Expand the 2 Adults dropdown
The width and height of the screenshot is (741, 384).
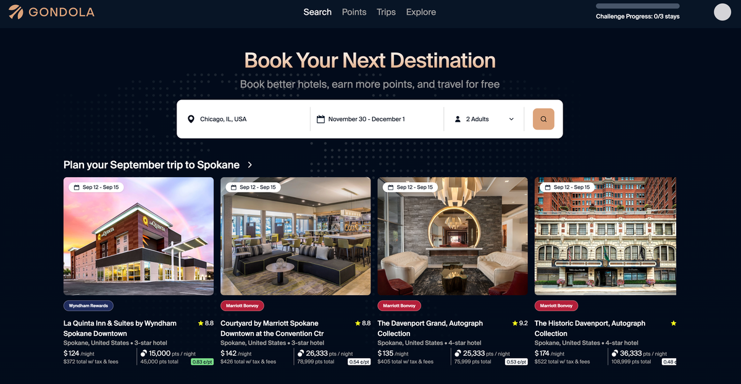485,119
